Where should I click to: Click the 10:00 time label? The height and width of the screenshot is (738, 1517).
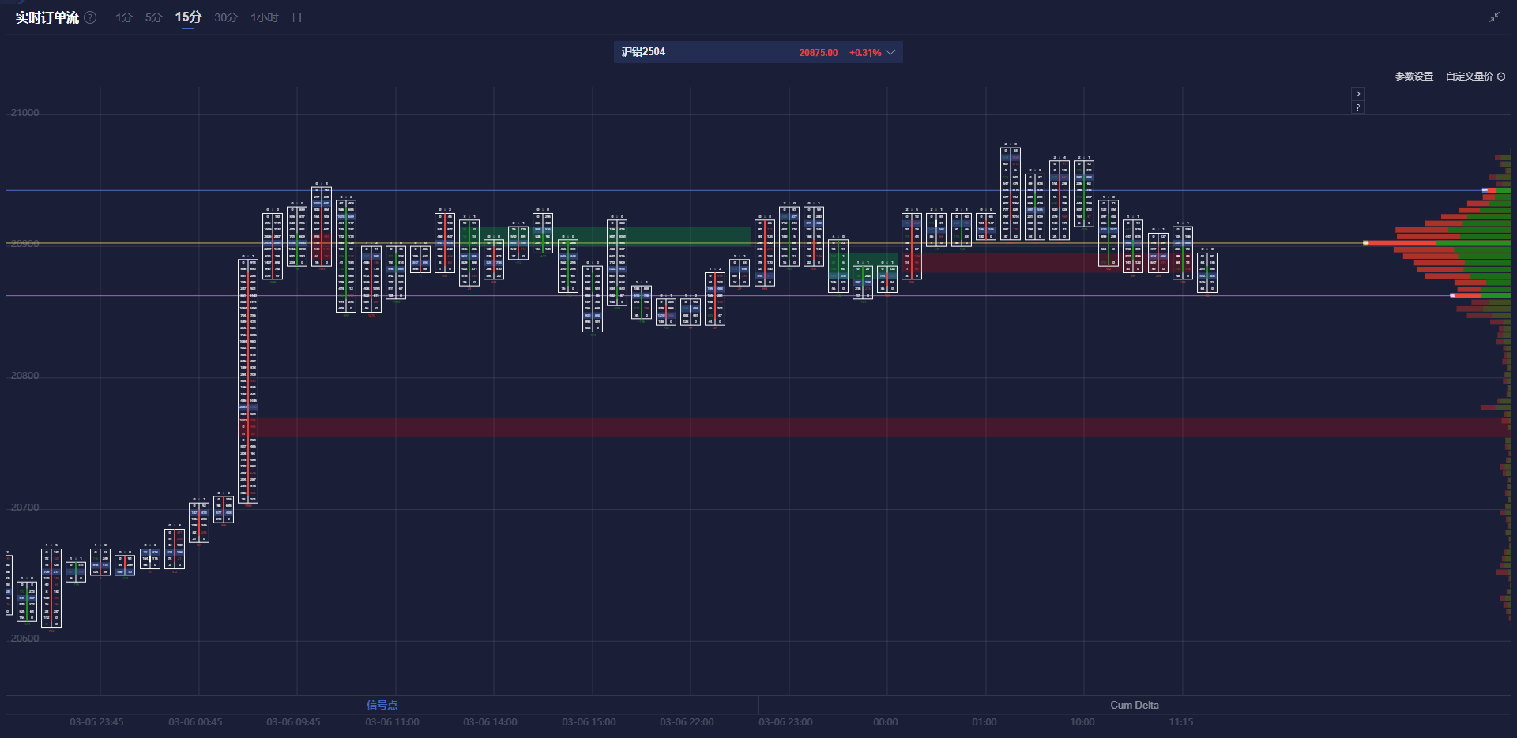[1082, 722]
